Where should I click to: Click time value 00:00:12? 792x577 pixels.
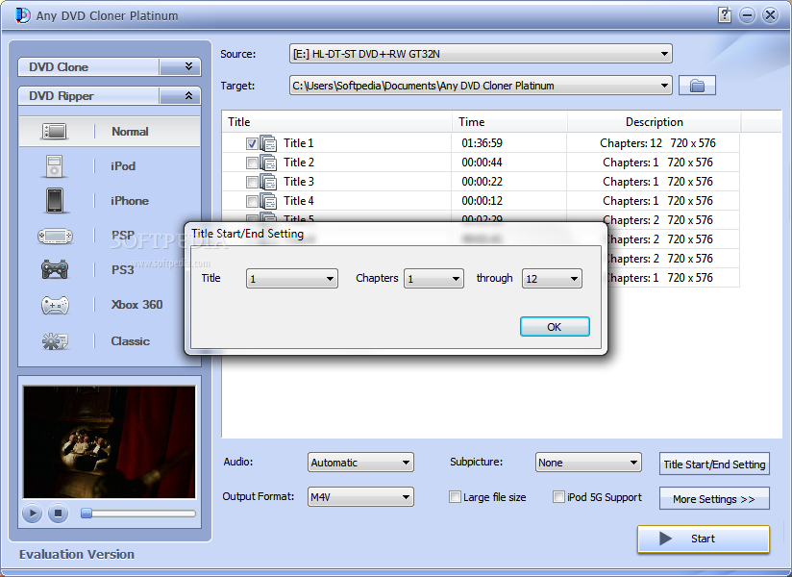pos(482,201)
